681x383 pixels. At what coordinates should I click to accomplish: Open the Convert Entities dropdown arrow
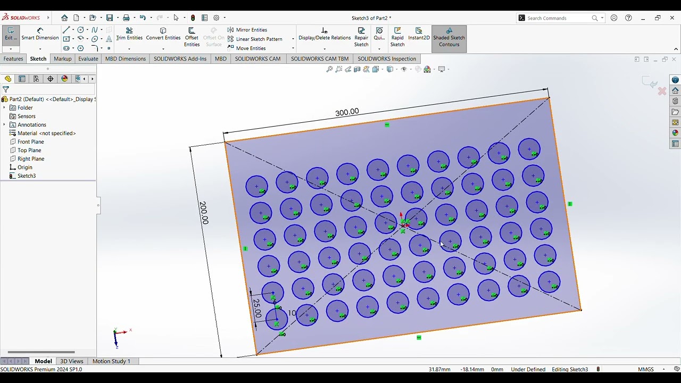(x=163, y=49)
